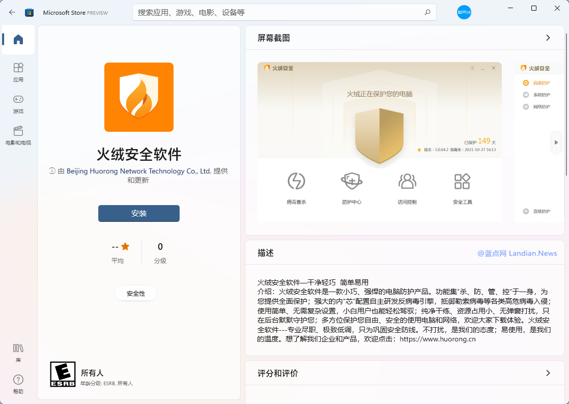The width and height of the screenshot is (569, 404).
Task: Click the back arrow in title bar
Action: [x=12, y=12]
